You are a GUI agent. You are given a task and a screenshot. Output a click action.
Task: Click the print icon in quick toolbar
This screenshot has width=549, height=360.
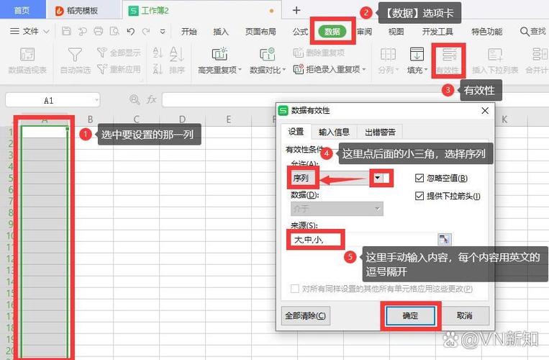(x=99, y=31)
